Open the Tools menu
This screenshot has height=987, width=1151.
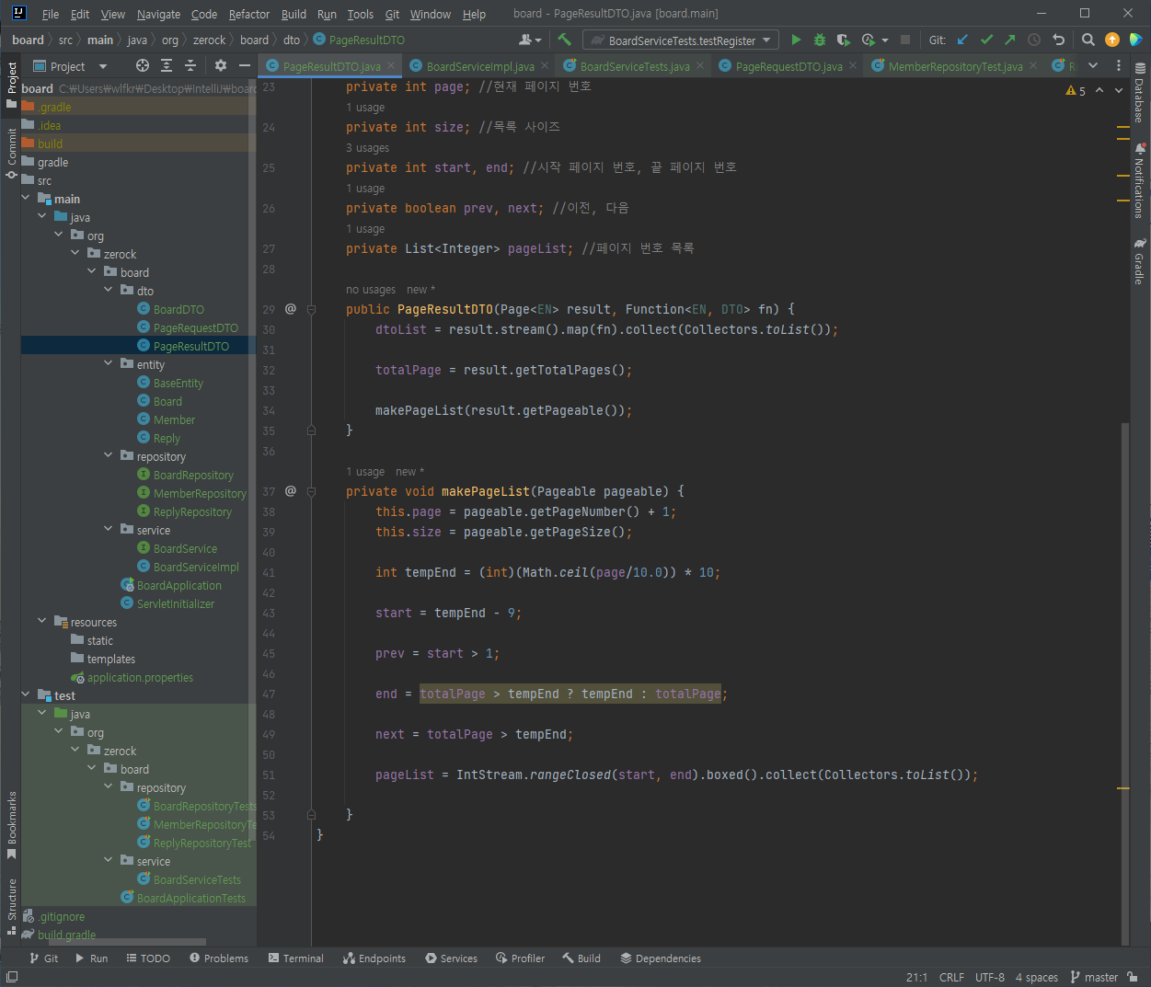pos(361,14)
